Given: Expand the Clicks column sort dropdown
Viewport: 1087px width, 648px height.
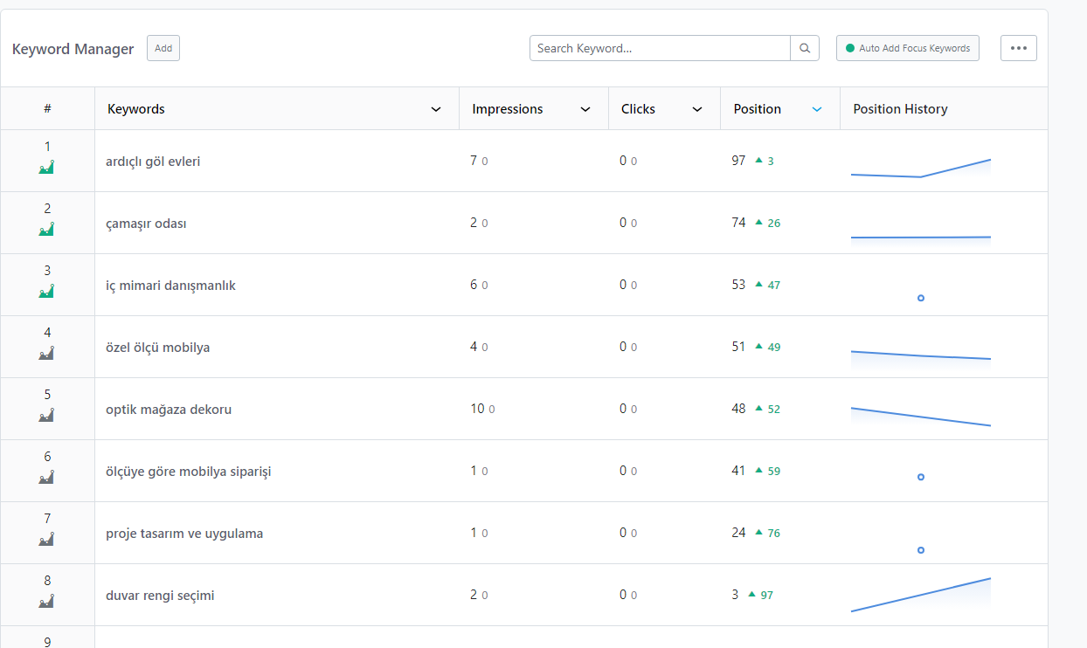Looking at the screenshot, I should tap(697, 109).
